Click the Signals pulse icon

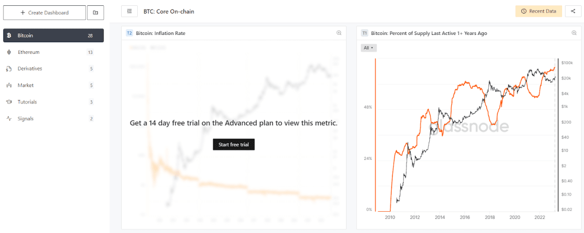point(9,118)
